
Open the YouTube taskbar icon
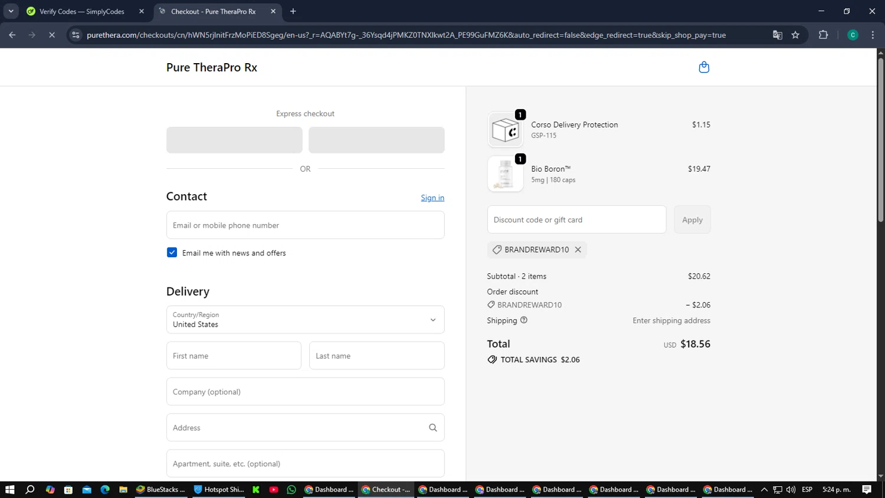(x=274, y=490)
